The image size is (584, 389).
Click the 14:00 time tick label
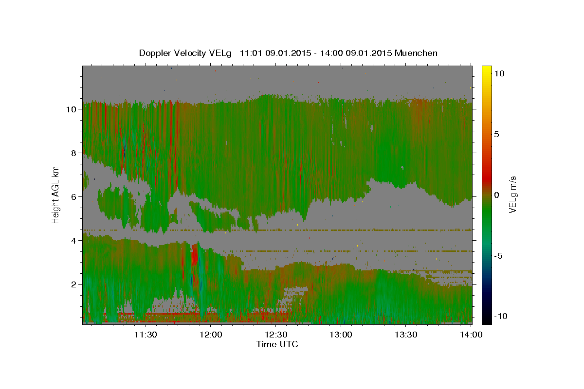(x=471, y=335)
